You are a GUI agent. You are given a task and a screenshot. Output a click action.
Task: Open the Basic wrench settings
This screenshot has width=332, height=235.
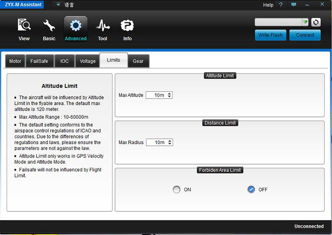[49, 25]
